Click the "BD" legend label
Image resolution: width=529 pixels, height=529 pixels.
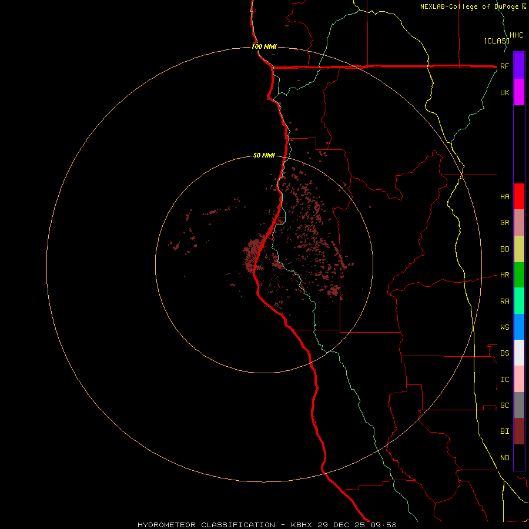coord(504,249)
